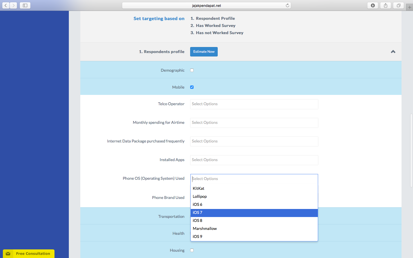Click the back navigation arrow
The height and width of the screenshot is (258, 413).
[5, 5]
